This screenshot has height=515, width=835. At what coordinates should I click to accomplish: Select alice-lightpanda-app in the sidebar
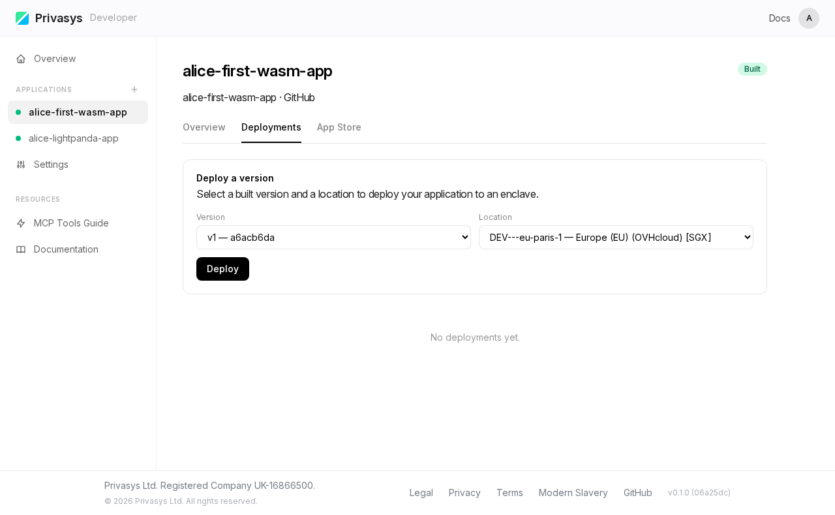click(74, 138)
